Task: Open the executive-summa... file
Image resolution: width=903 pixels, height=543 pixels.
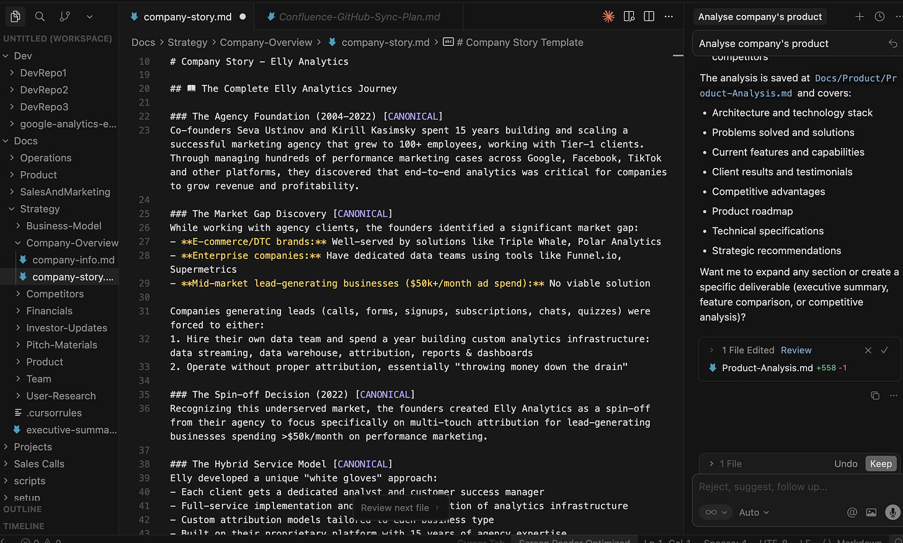Action: tap(59, 430)
